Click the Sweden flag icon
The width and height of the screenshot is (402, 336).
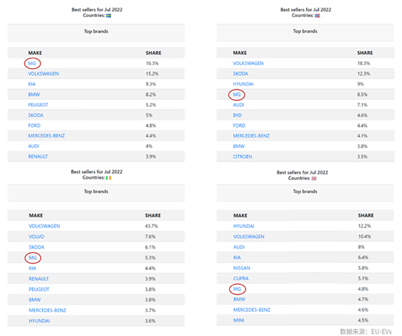point(109,15)
